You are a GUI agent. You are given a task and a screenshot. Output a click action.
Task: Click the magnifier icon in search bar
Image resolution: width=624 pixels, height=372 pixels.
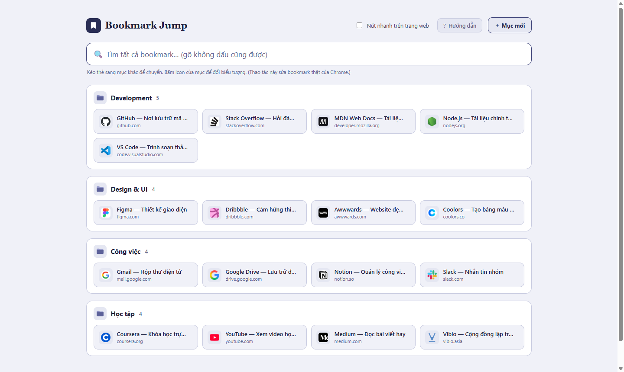pyautogui.click(x=98, y=55)
